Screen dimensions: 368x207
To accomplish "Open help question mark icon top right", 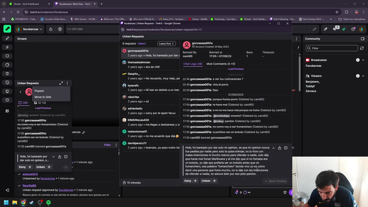I will pos(353,29).
